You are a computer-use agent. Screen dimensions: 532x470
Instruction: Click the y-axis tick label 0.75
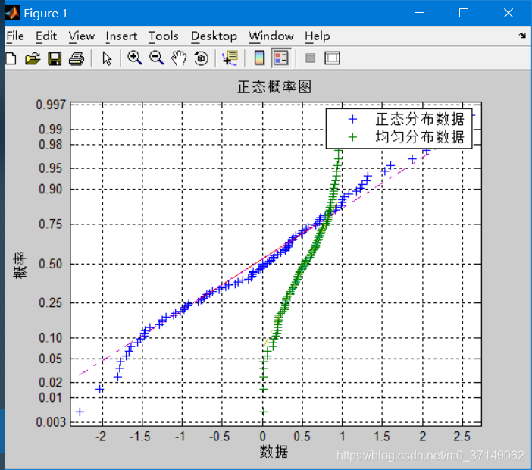pyautogui.click(x=51, y=224)
